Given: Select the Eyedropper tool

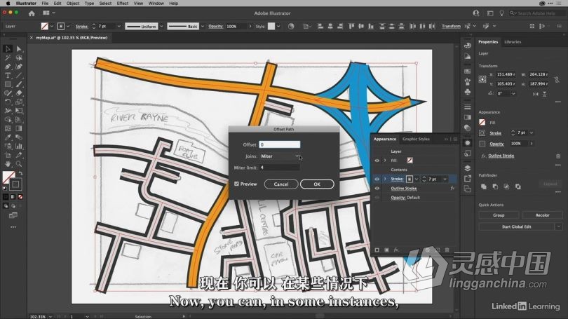Looking at the screenshot, I should pos(8,137).
